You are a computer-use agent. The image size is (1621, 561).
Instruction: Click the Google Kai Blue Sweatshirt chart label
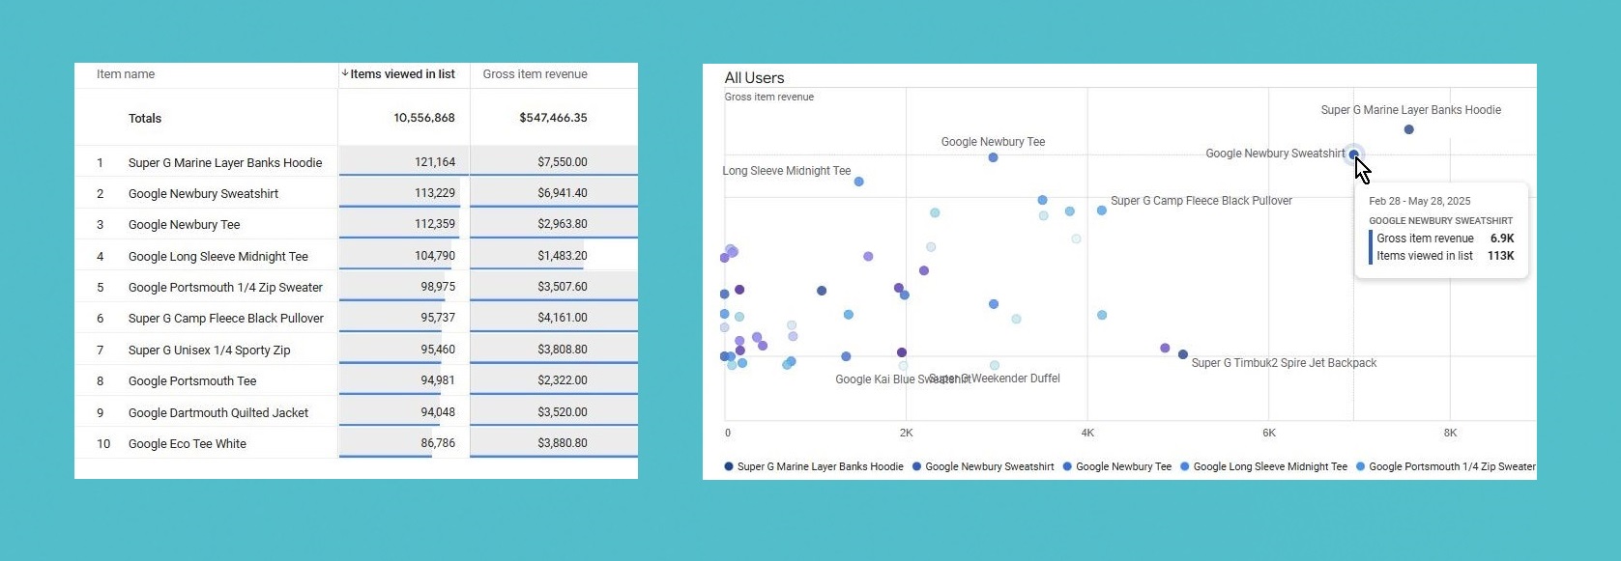click(903, 379)
